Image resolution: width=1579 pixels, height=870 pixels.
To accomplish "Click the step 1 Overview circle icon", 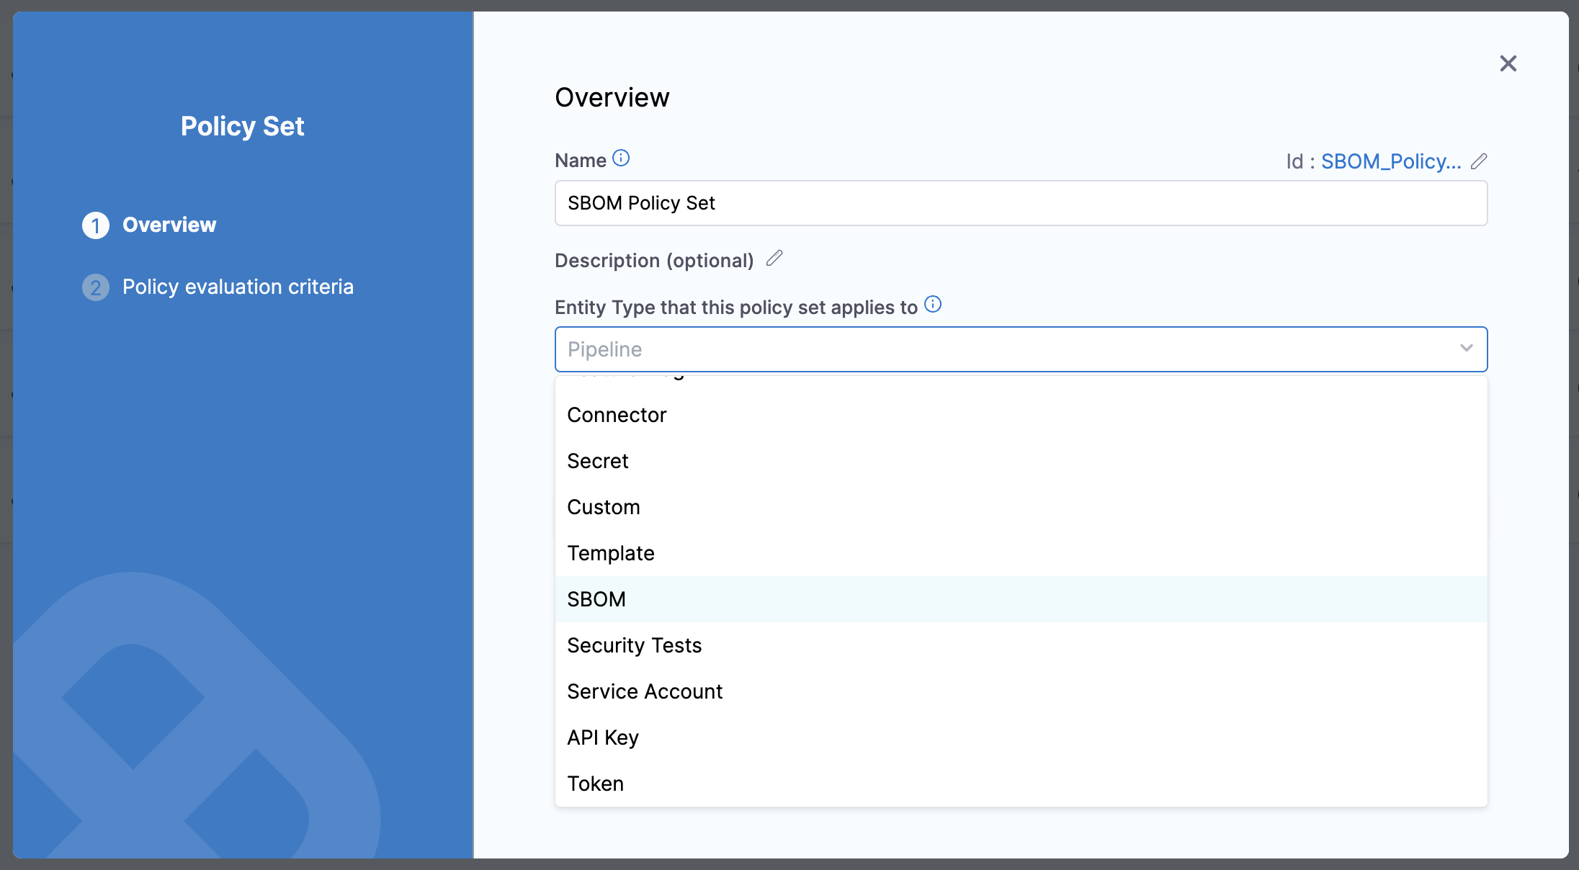I will 96,225.
